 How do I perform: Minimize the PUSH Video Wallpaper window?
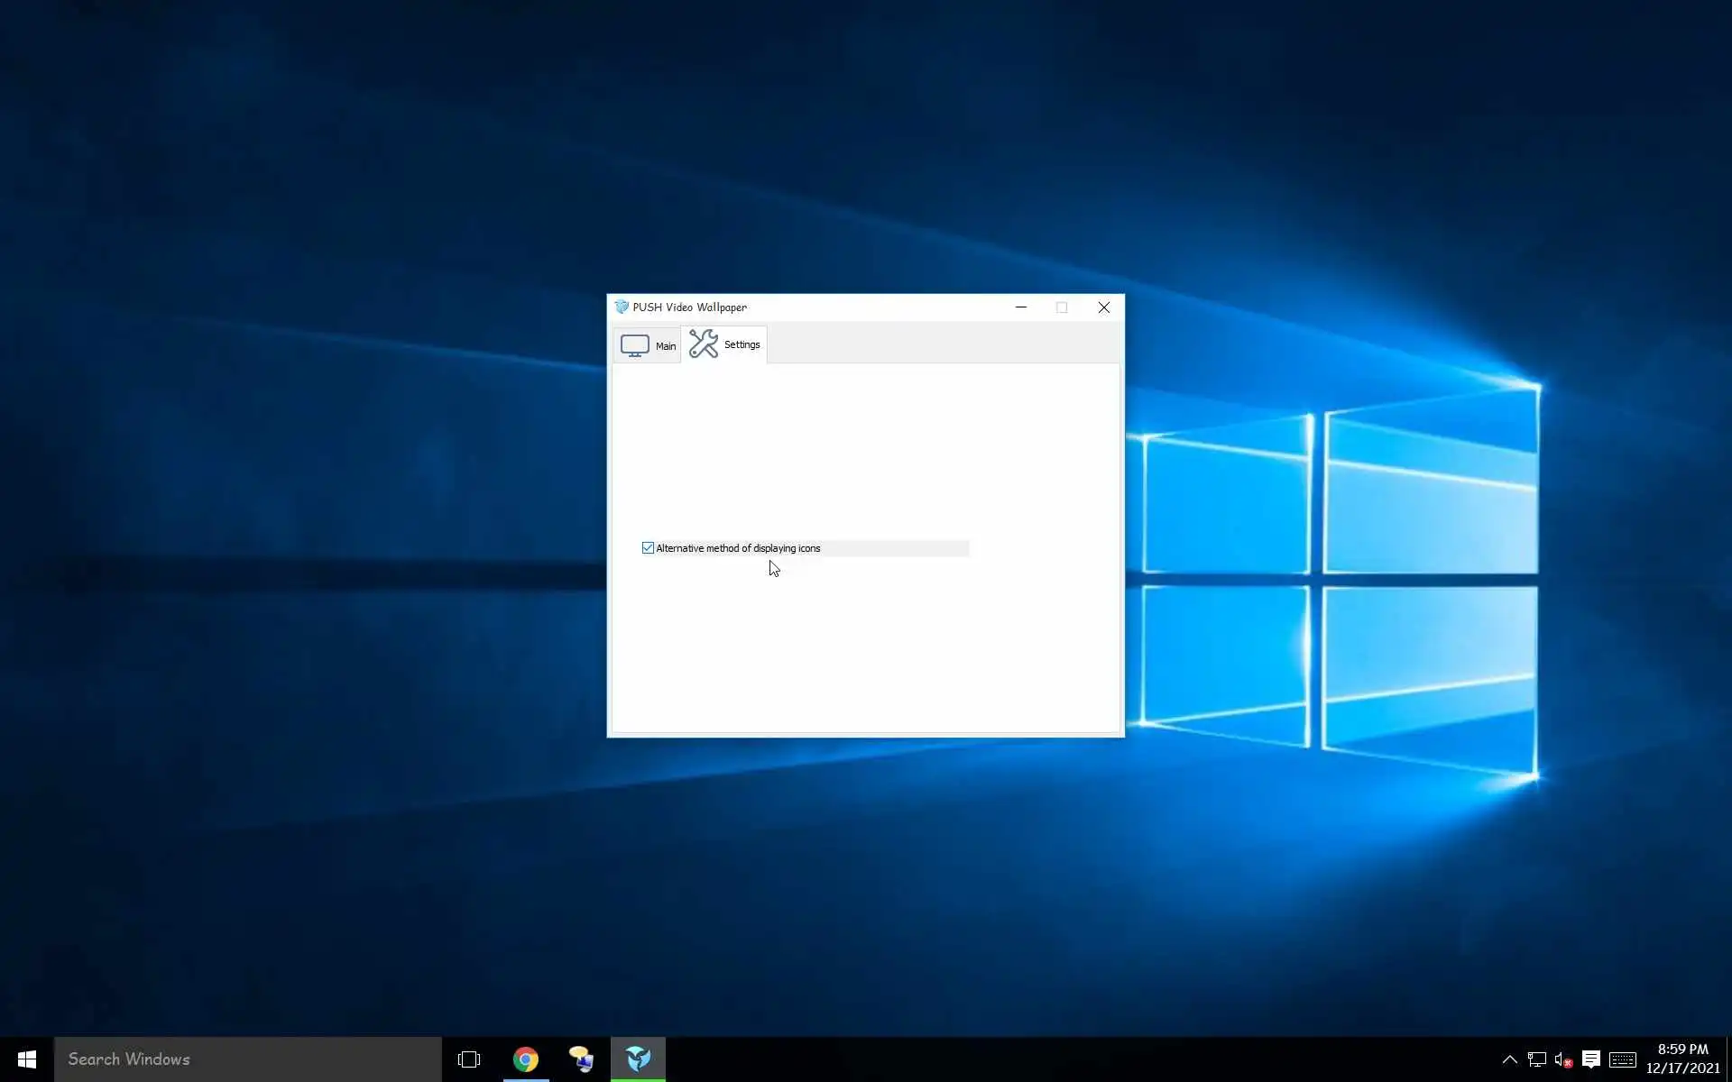(1020, 307)
